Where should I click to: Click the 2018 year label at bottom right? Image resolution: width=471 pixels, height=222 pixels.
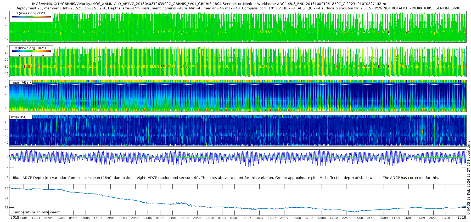(462, 218)
